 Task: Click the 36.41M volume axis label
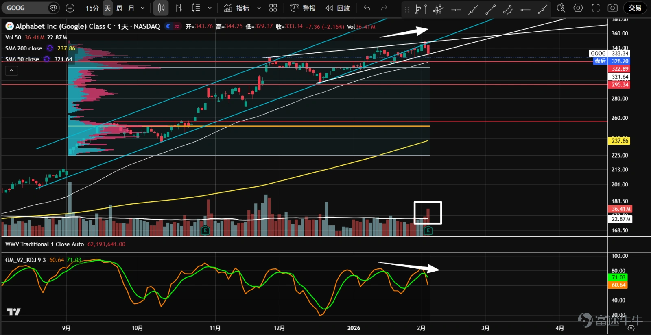coord(620,209)
